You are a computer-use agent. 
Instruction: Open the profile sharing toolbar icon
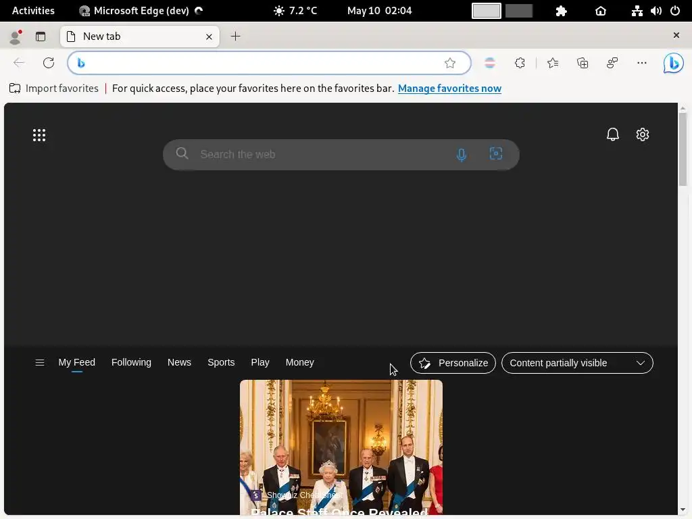click(x=612, y=63)
